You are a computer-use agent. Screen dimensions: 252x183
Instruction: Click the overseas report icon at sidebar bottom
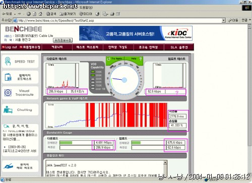coord(8,166)
